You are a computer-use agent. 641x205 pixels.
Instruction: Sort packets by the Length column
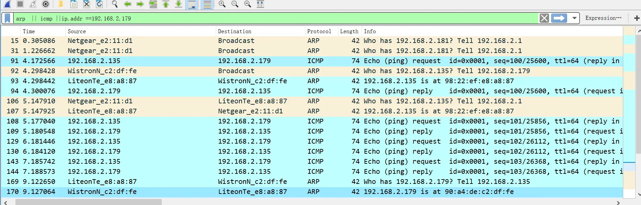point(349,31)
